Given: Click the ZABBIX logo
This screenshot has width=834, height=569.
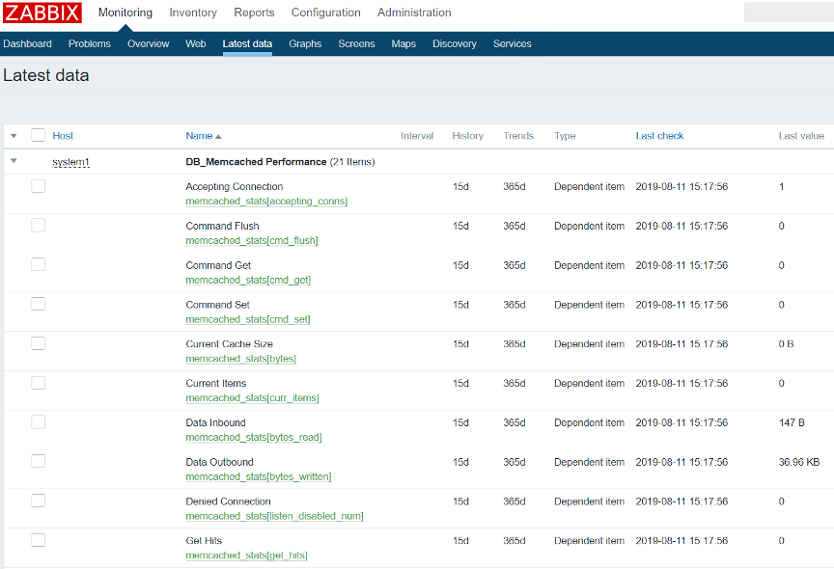Looking at the screenshot, I should pyautogui.click(x=42, y=13).
